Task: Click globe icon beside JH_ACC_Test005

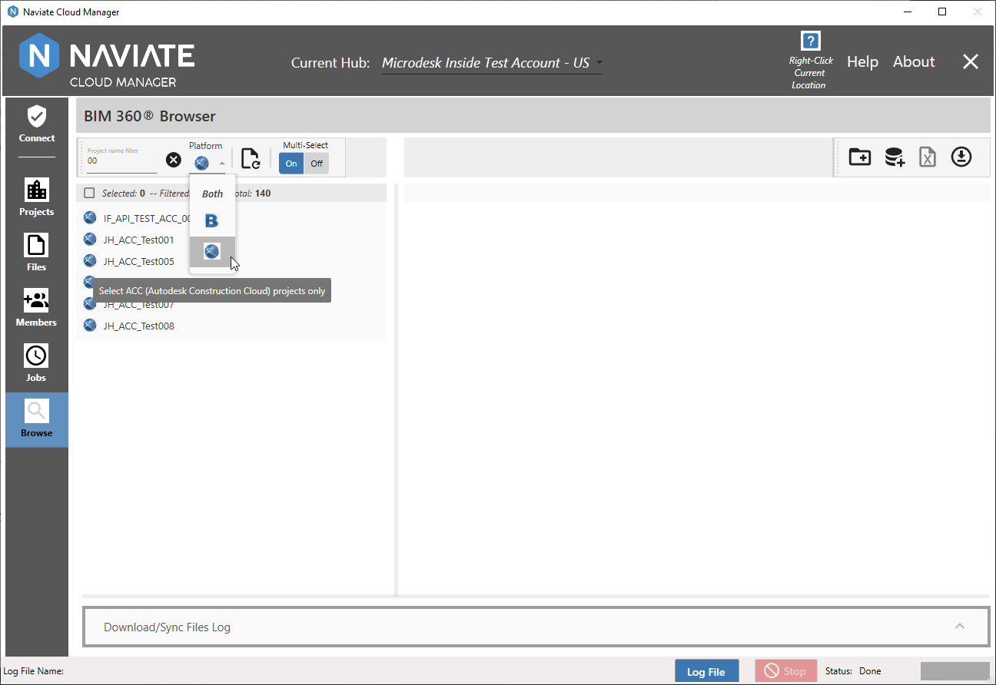Action: click(90, 260)
